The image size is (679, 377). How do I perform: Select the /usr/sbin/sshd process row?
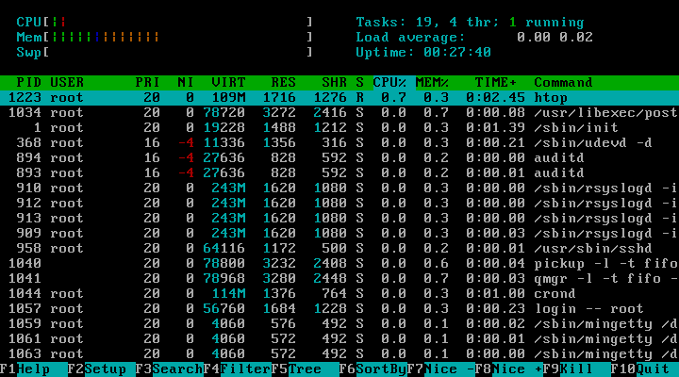point(339,249)
